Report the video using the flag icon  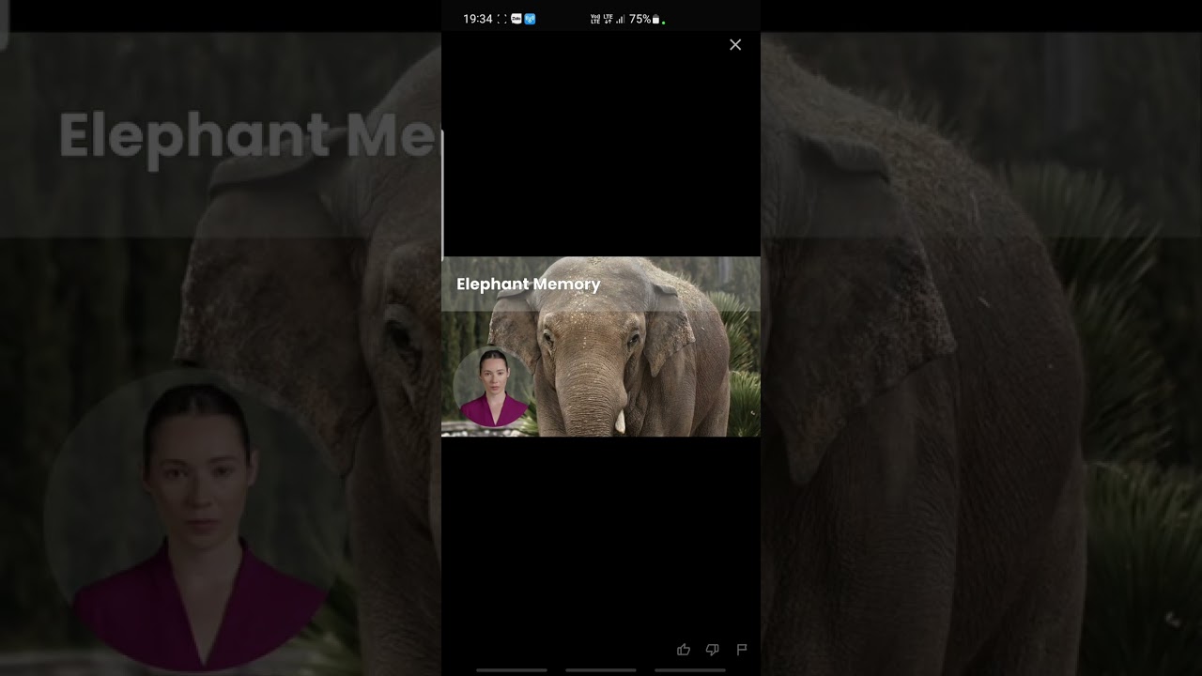point(741,649)
